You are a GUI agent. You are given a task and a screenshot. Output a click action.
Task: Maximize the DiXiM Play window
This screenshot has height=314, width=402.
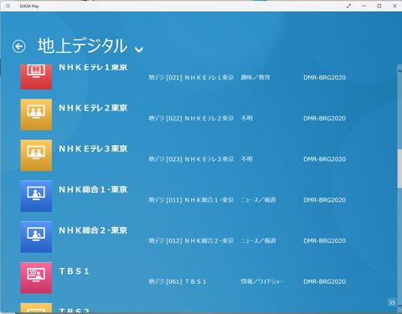tap(379, 6)
